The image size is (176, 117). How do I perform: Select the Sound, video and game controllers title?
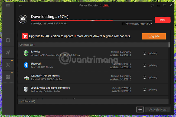pos(50,88)
